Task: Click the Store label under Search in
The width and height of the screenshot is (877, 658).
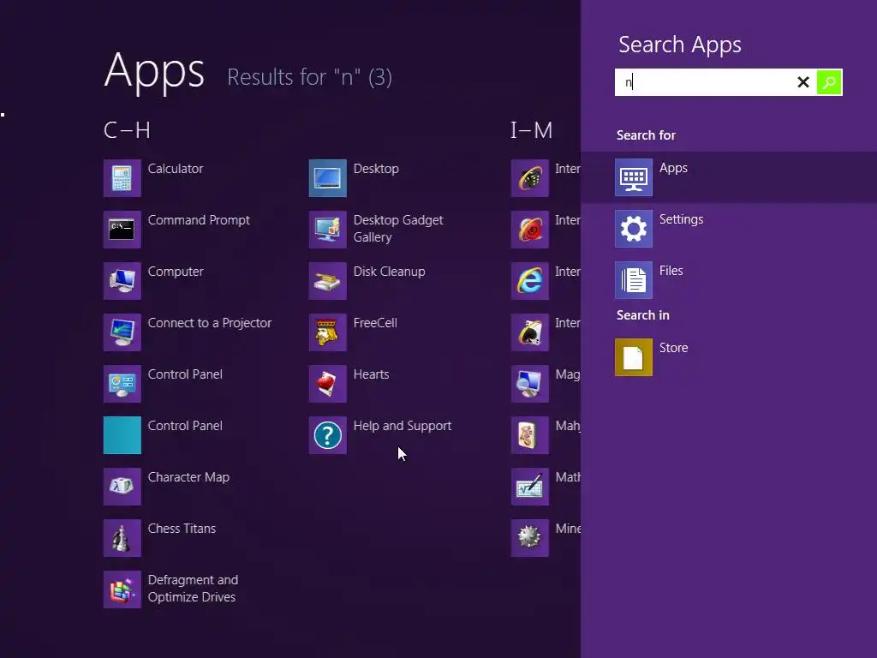Action: click(673, 348)
